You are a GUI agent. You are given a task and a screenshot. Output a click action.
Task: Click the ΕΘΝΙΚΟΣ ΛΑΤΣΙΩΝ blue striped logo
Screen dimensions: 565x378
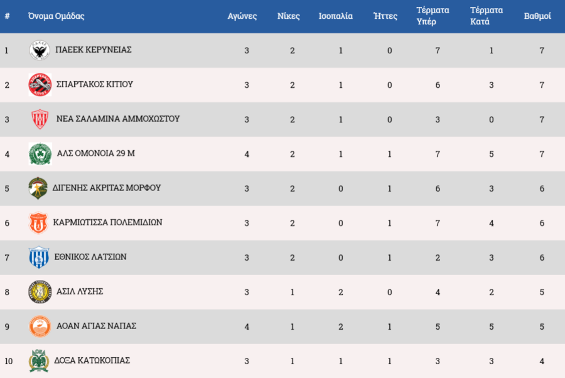38,257
